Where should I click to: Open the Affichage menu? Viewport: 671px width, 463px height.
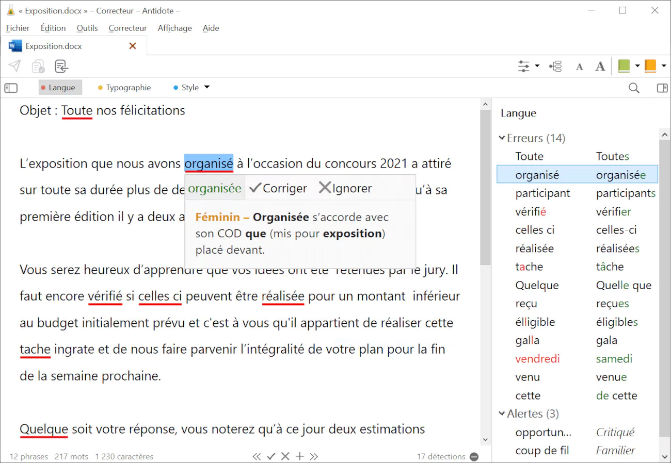pyautogui.click(x=174, y=28)
